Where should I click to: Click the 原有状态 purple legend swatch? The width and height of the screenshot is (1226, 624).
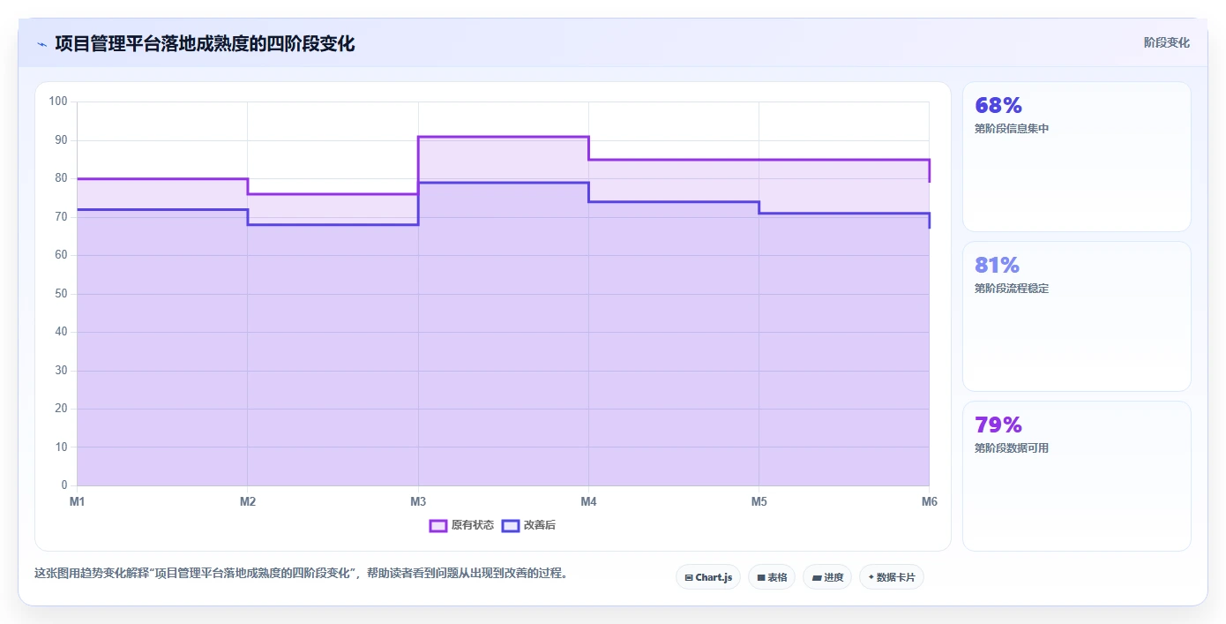tap(438, 525)
